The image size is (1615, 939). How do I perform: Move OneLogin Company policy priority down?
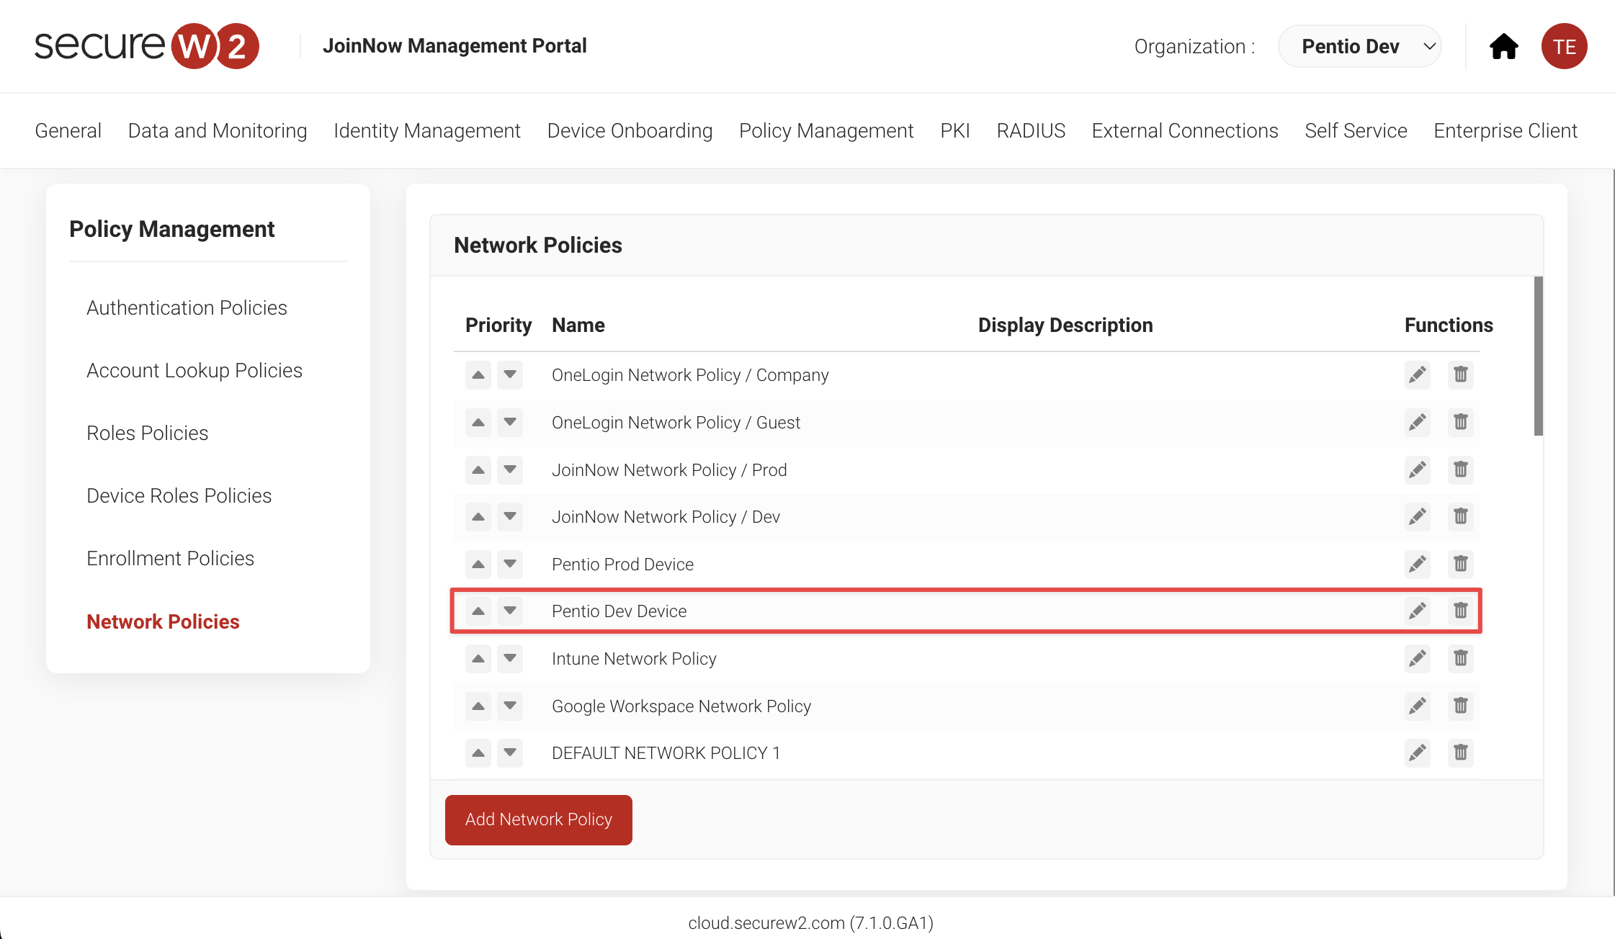click(x=510, y=374)
